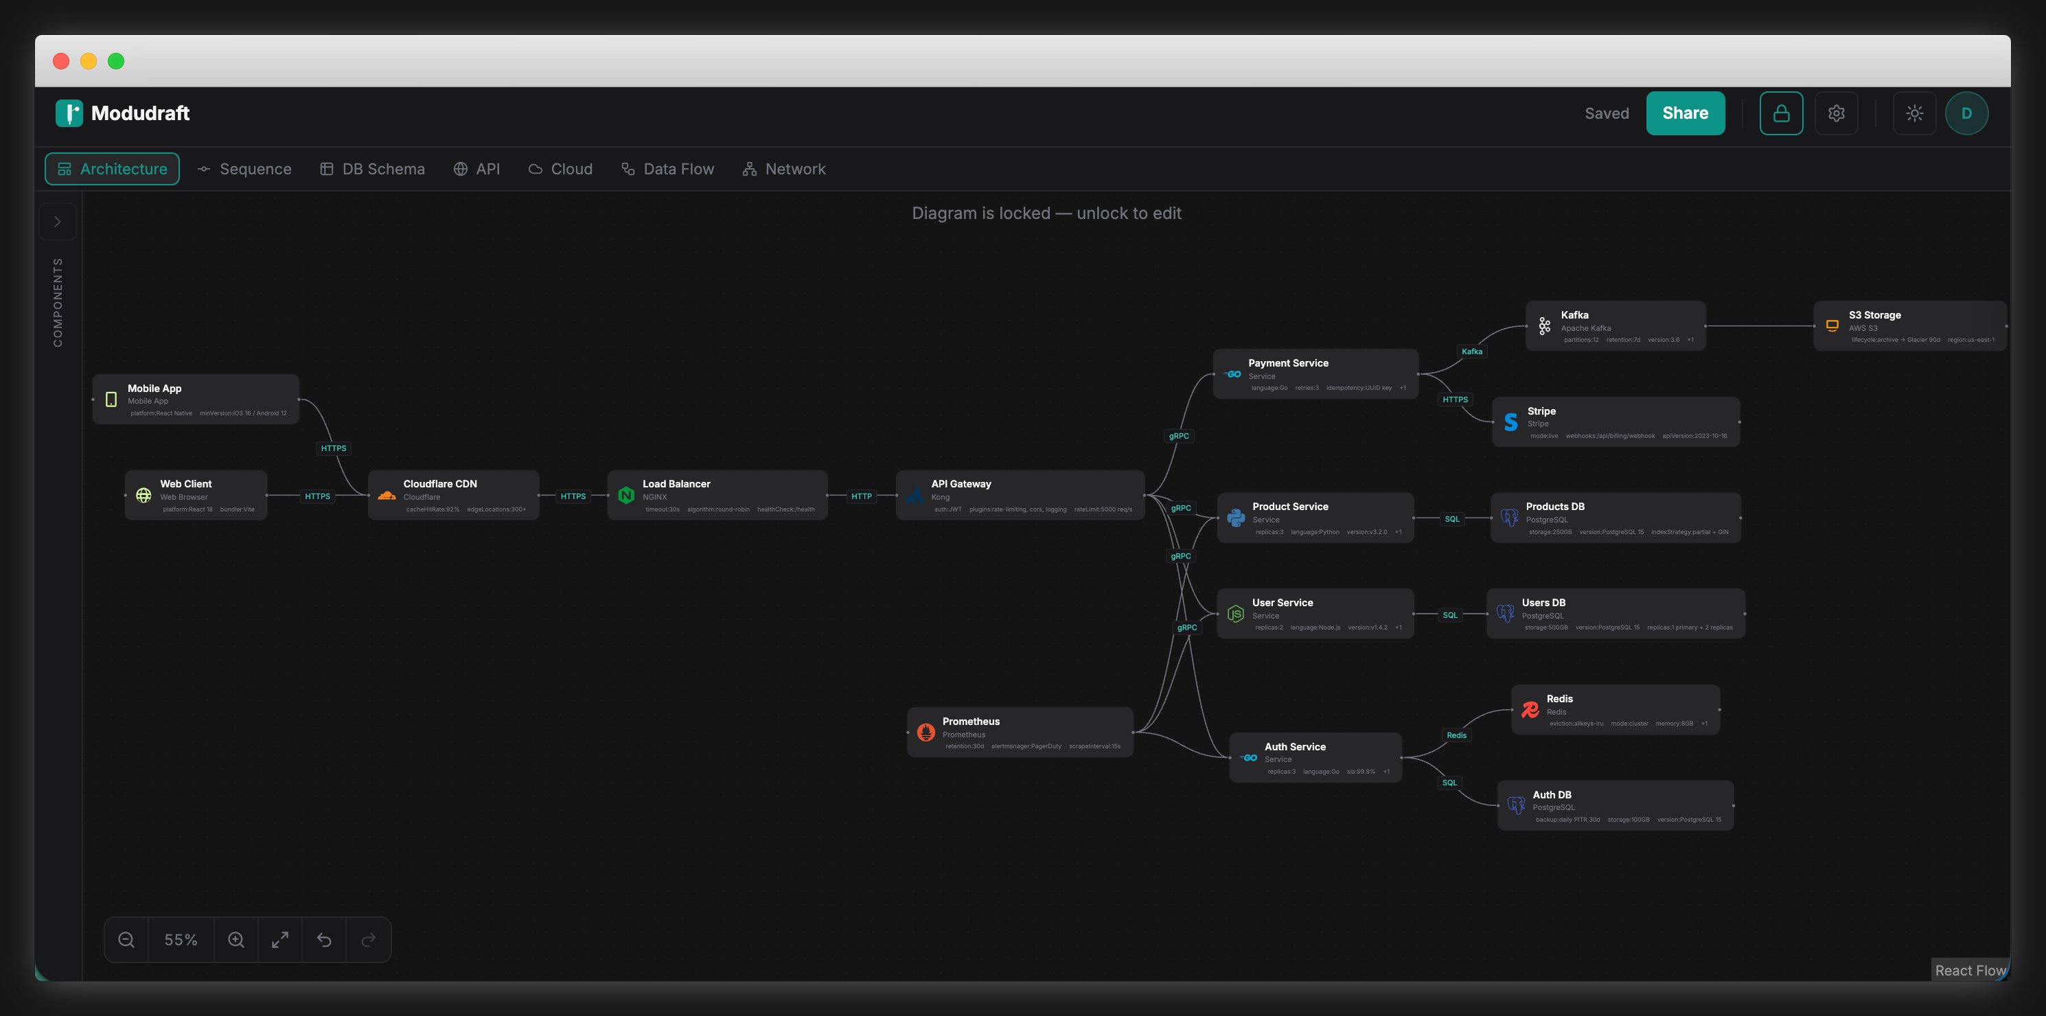
Task: Click HTTPS label under Mobile App
Action: click(334, 448)
